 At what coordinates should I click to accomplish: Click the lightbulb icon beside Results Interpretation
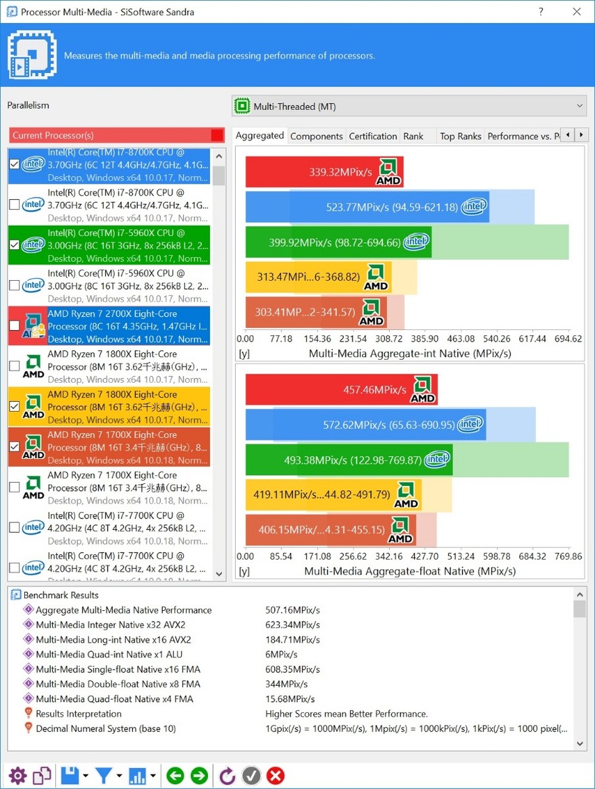(28, 713)
